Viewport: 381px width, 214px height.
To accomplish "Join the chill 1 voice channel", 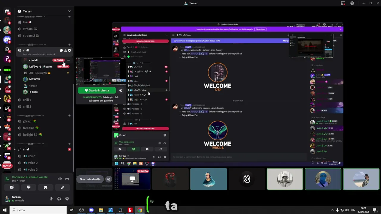I will [44, 100].
